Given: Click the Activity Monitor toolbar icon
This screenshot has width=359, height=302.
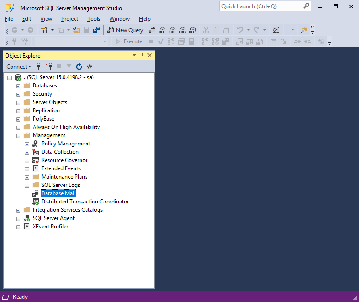Looking at the screenshot, I should (276, 30).
